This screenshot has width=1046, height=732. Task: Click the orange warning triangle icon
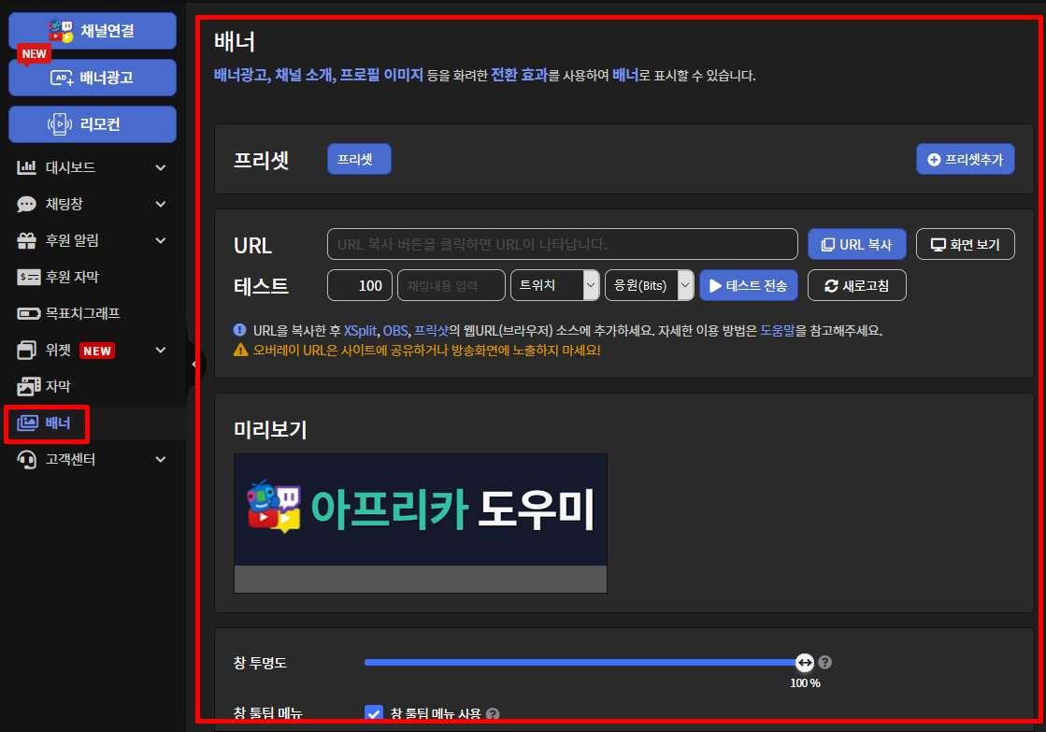point(241,350)
